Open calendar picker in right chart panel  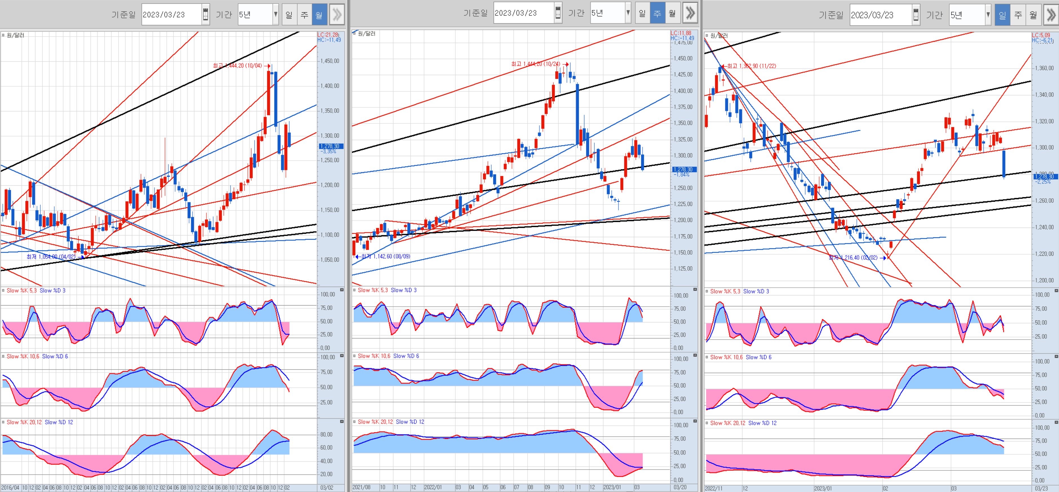(x=916, y=15)
